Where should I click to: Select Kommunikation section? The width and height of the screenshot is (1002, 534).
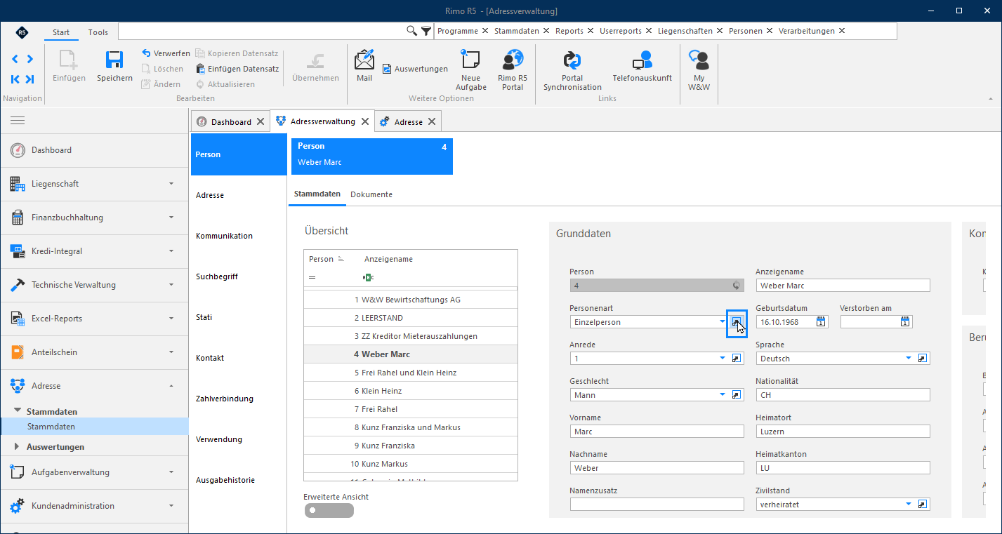point(239,236)
